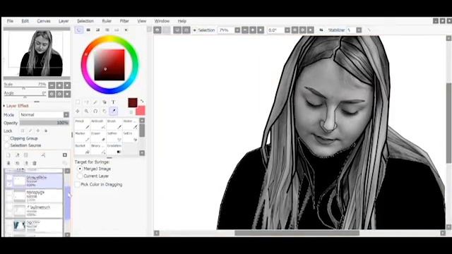Flip the canvas view horizontally

(321, 30)
